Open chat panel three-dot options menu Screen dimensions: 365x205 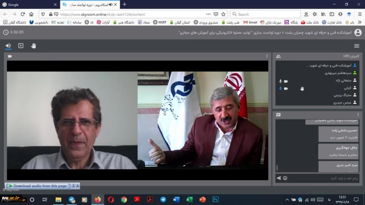358,115
